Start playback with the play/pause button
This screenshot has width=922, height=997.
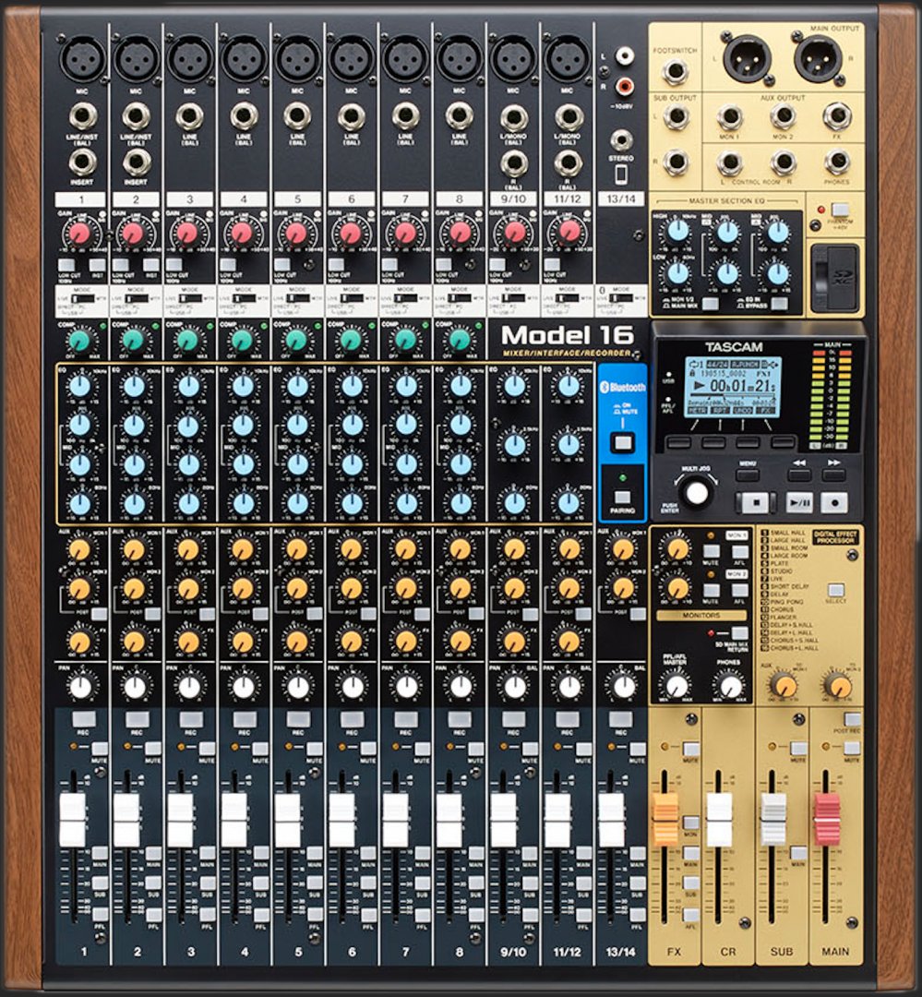click(x=799, y=502)
